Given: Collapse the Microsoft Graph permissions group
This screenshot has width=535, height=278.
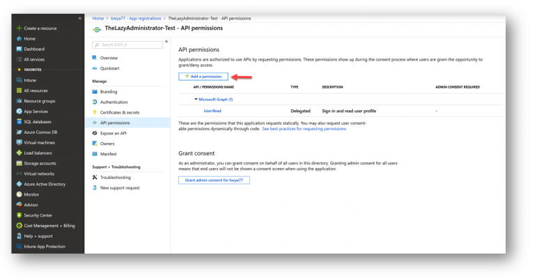Looking at the screenshot, I should click(196, 99).
